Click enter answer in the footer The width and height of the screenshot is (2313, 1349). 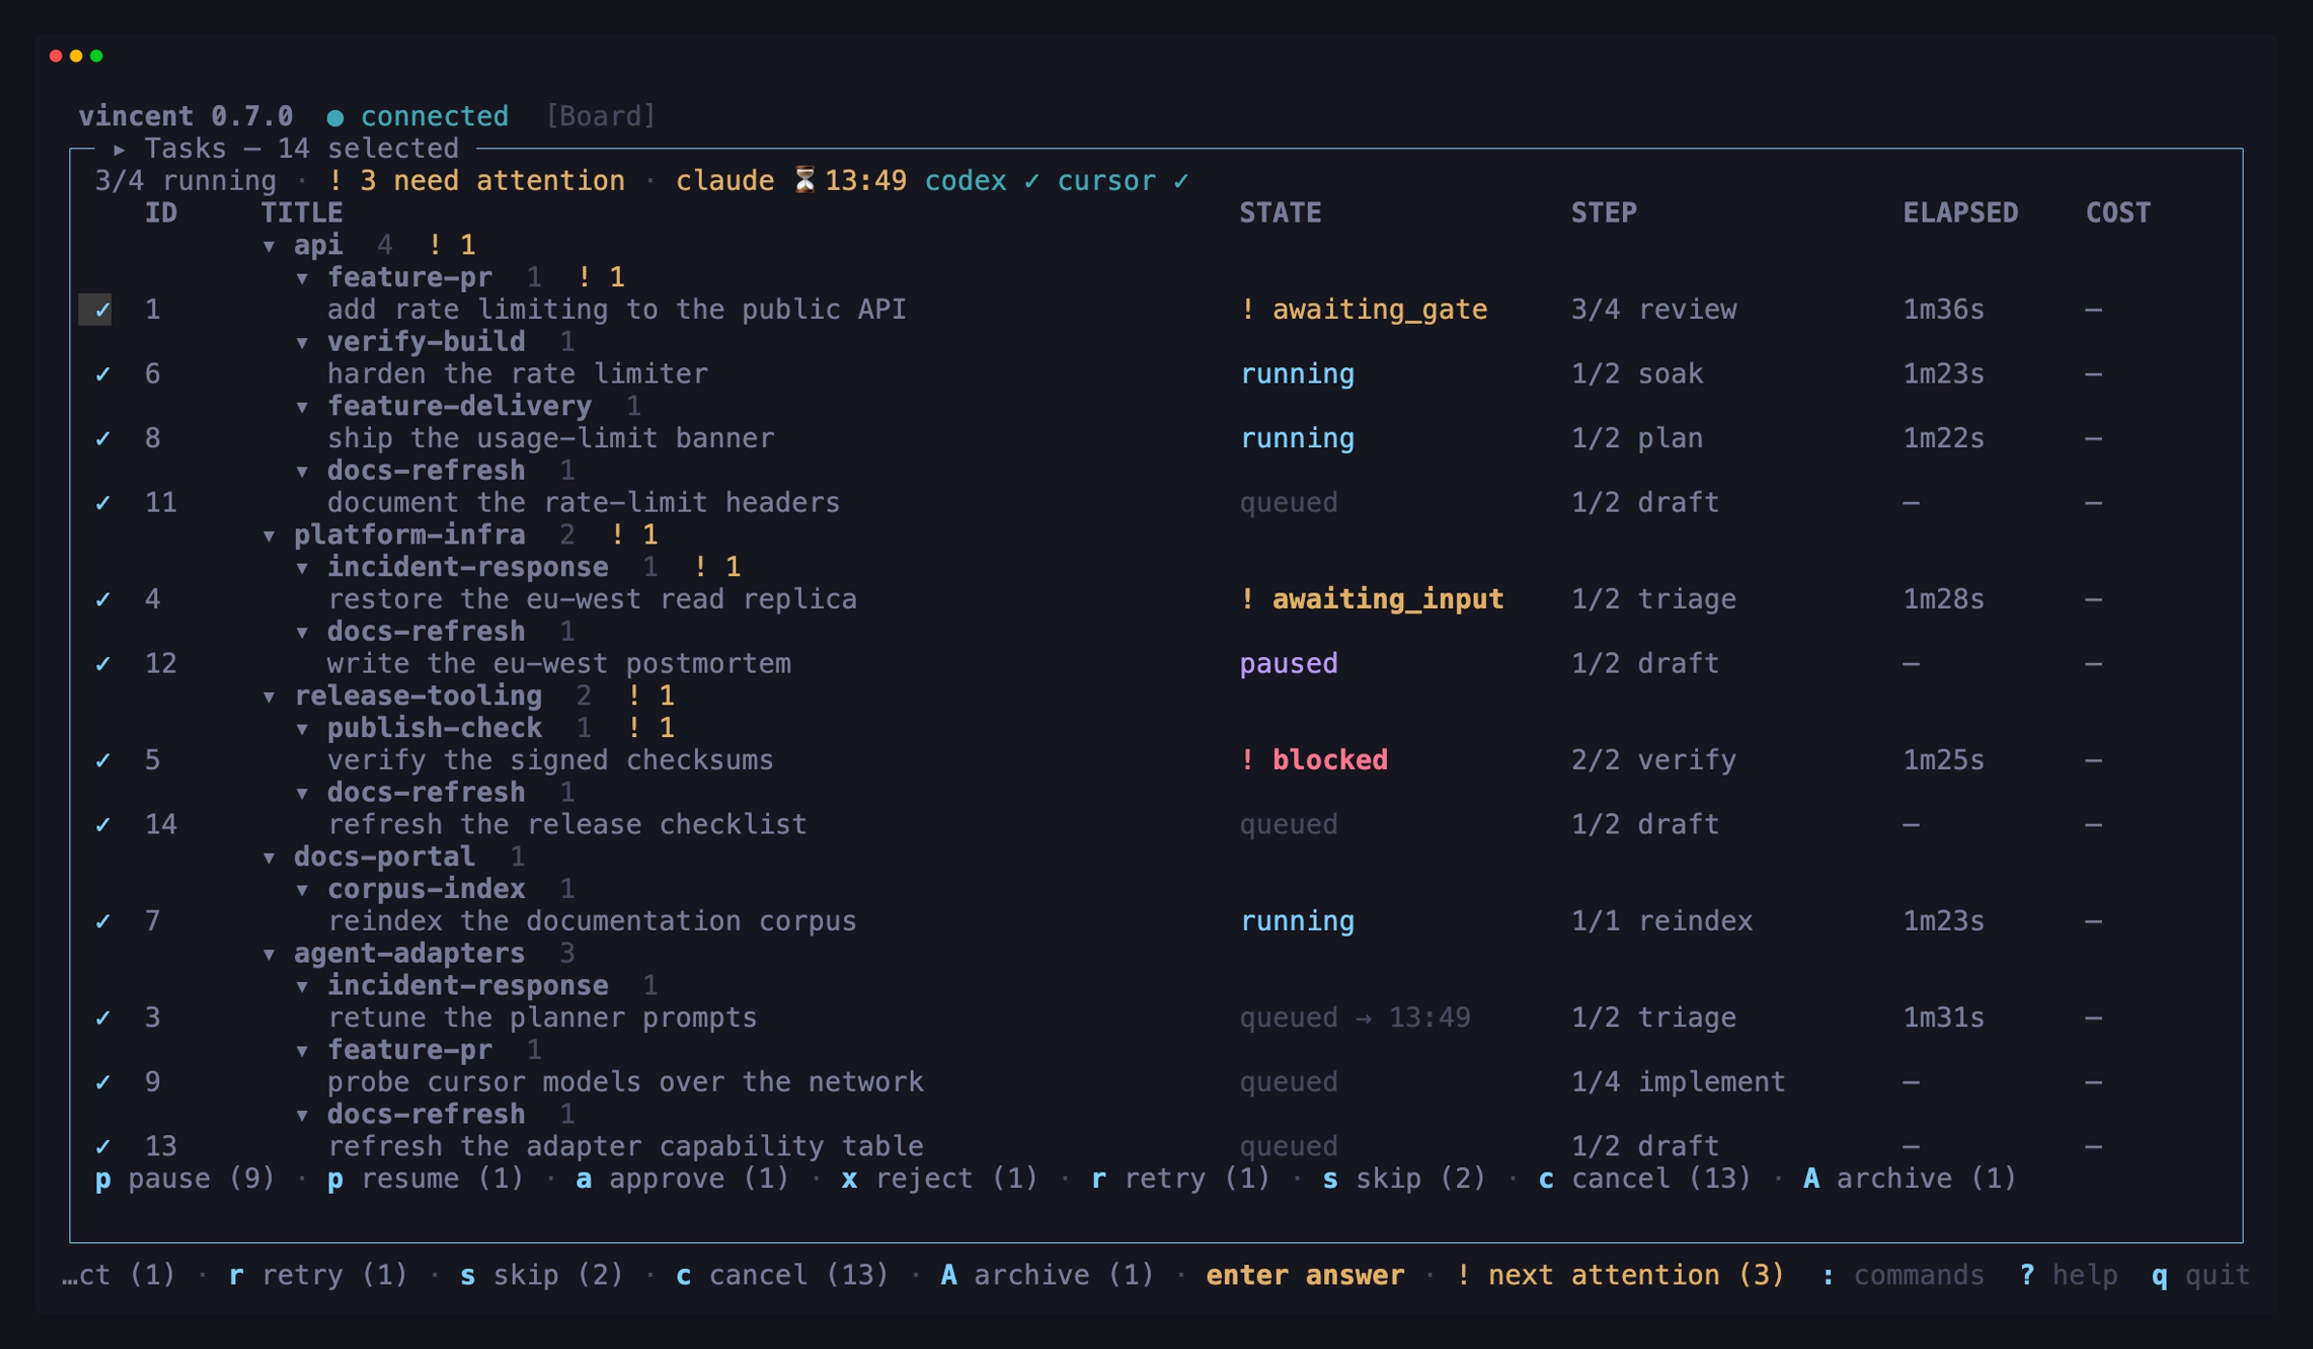[x=1305, y=1275]
